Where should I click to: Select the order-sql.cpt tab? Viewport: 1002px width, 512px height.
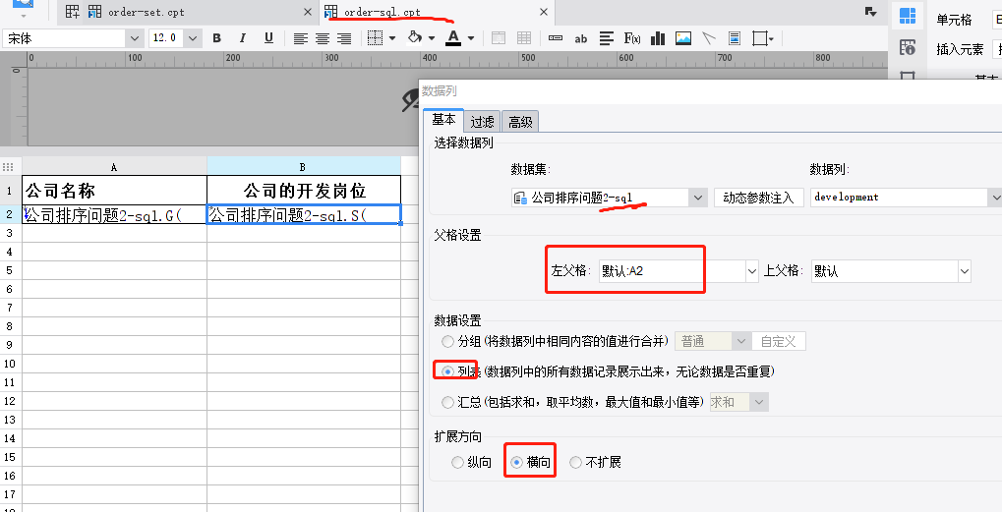437,12
